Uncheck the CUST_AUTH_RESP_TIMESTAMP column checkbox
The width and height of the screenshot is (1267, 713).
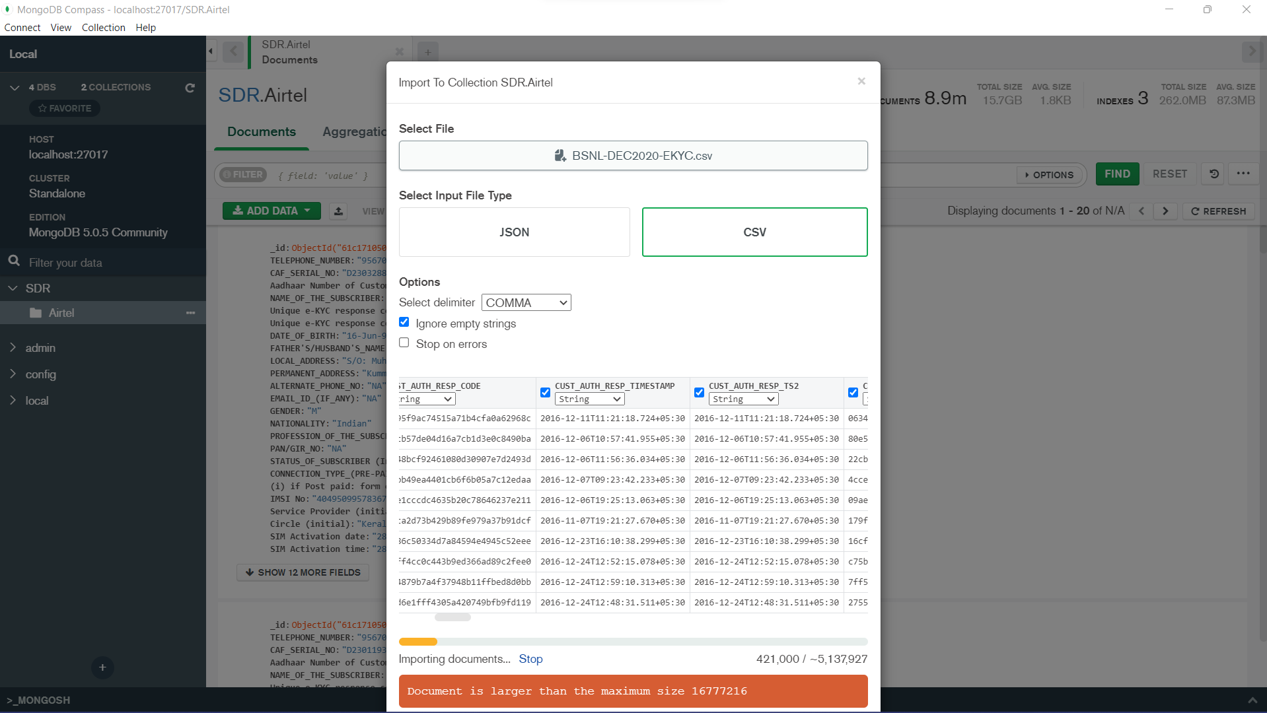coord(546,392)
